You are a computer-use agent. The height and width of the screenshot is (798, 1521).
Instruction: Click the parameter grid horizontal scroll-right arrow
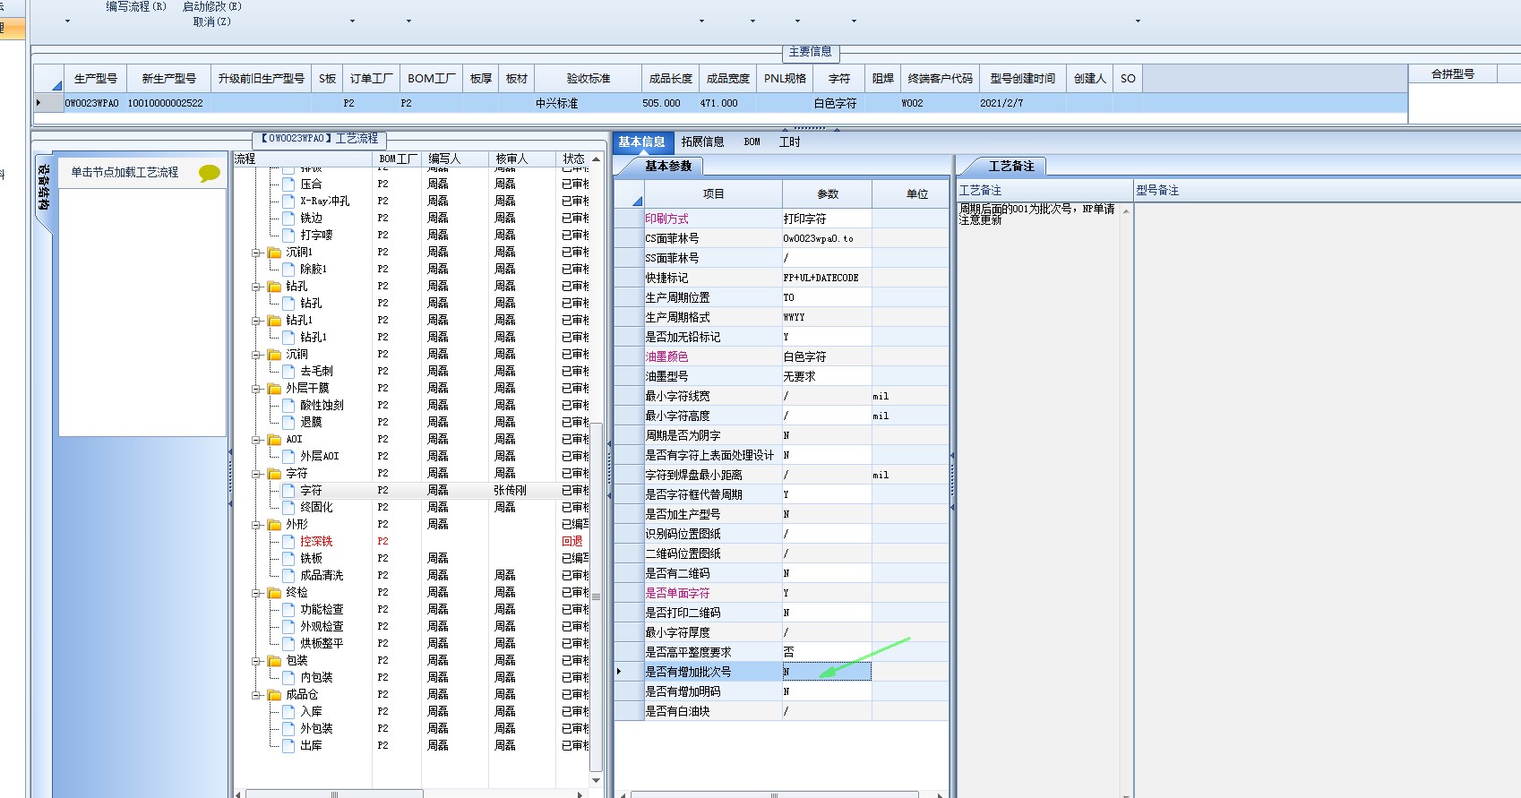tap(939, 794)
